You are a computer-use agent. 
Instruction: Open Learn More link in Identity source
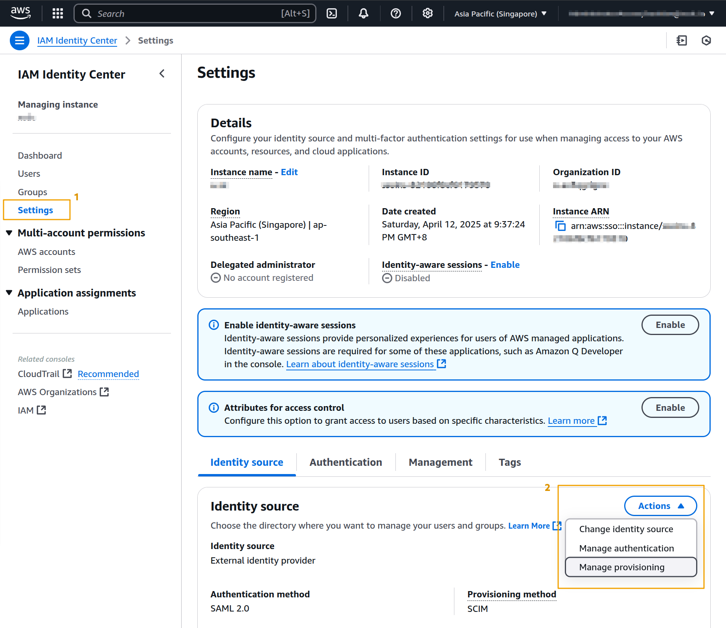[529, 525]
